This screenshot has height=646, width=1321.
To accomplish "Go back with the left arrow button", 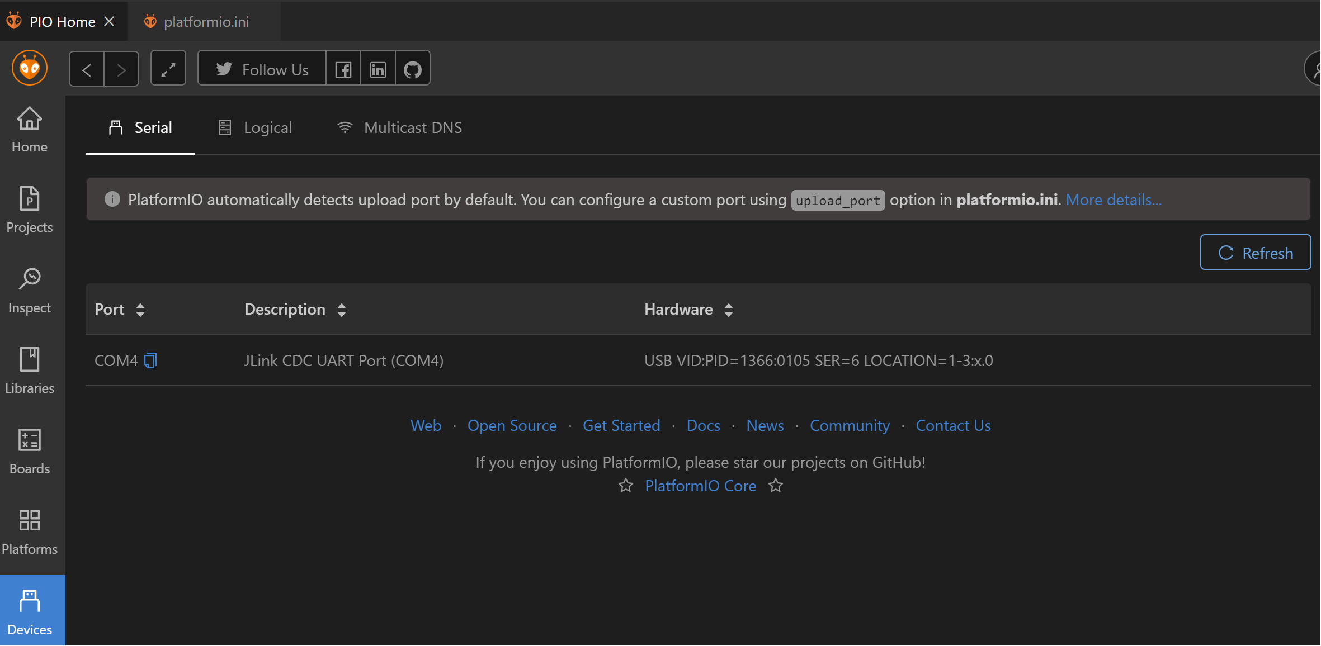I will (87, 69).
